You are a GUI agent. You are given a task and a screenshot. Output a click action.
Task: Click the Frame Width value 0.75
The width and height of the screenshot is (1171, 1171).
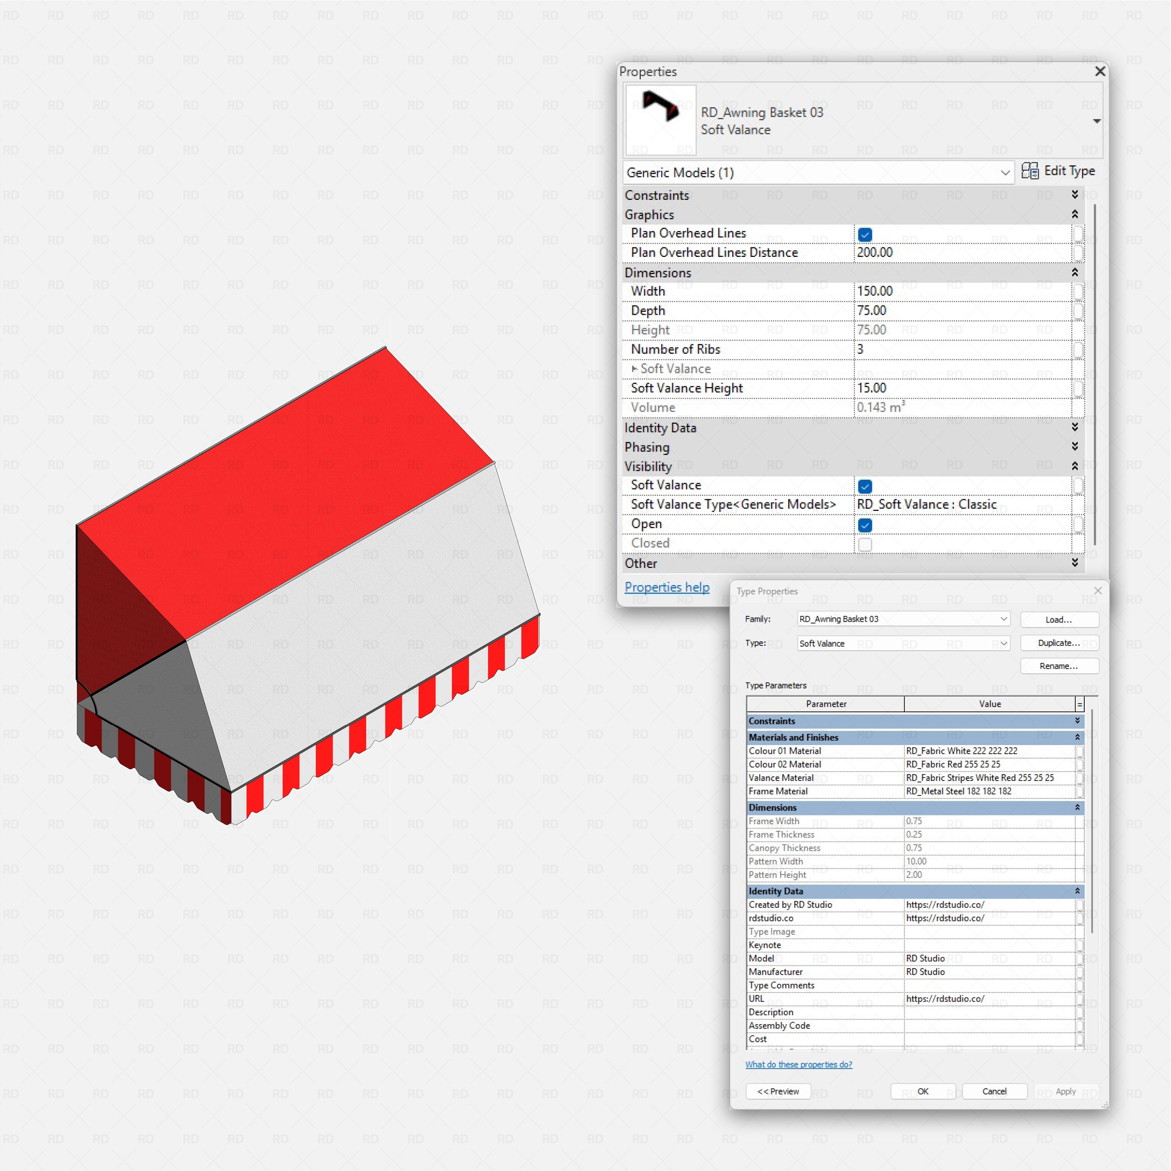[989, 821]
